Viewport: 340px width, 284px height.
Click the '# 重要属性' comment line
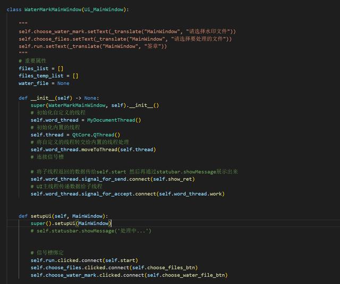(x=32, y=61)
